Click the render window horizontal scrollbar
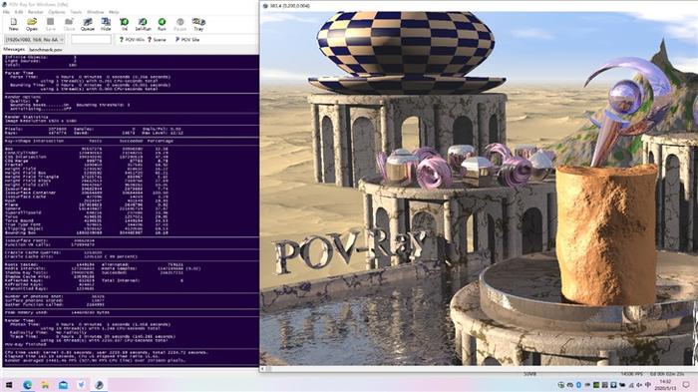 (479, 369)
